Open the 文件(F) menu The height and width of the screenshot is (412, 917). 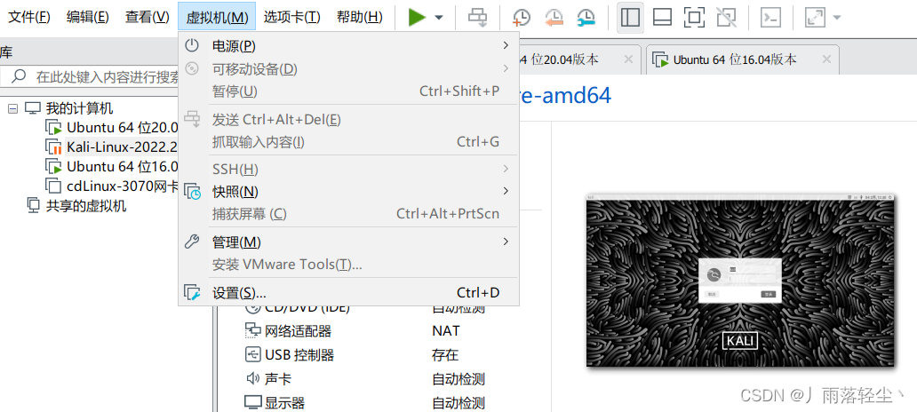29,17
